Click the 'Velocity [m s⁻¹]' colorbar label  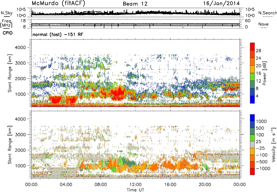point(274,145)
